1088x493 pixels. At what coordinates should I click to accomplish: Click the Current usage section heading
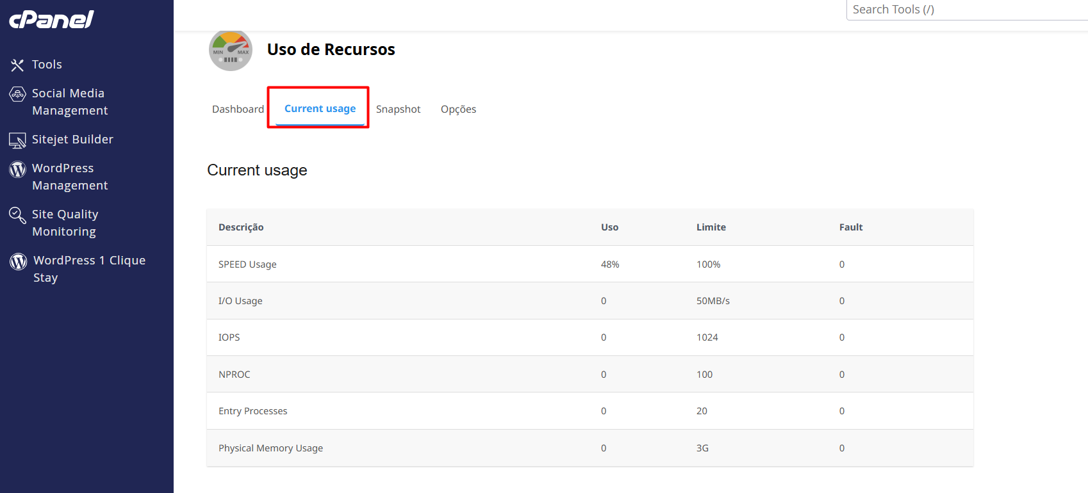click(x=258, y=170)
